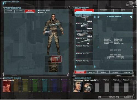Select the first Laser Pistol weapon icon

[x=84, y=19]
